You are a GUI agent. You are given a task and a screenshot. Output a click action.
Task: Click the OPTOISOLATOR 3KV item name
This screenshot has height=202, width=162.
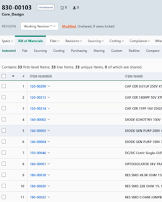pos(143,164)
